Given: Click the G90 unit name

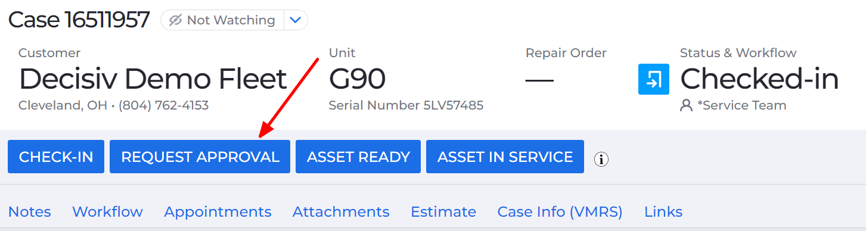Looking at the screenshot, I should coord(357,79).
